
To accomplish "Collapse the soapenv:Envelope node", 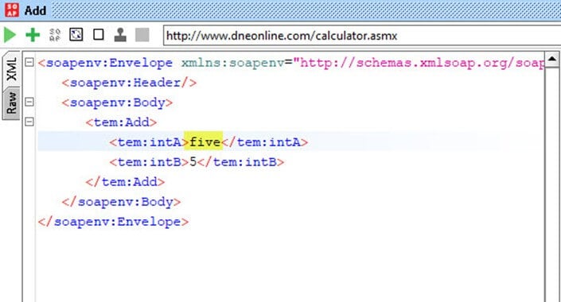I will click(29, 63).
